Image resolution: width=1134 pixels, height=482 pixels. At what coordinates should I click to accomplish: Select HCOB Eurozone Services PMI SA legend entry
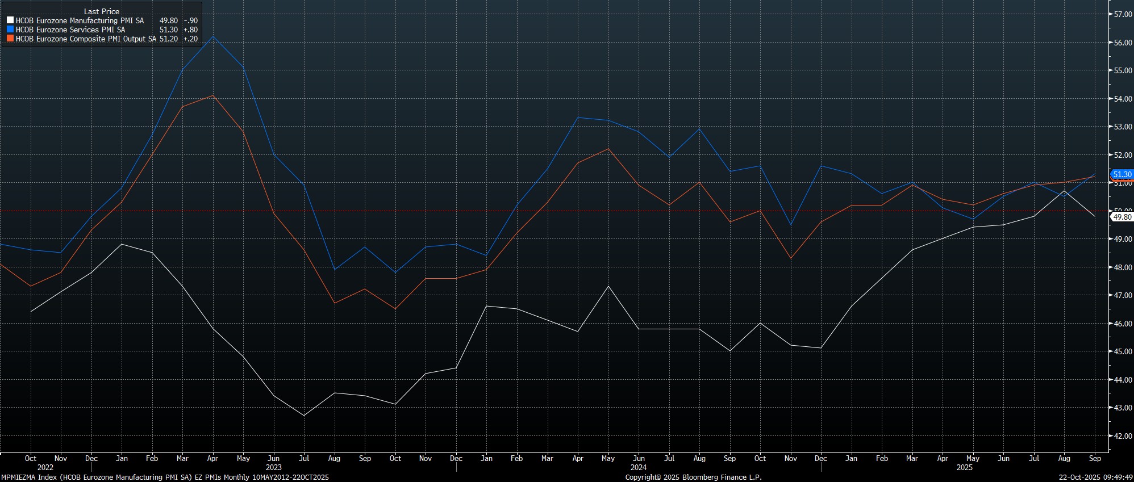(70, 30)
